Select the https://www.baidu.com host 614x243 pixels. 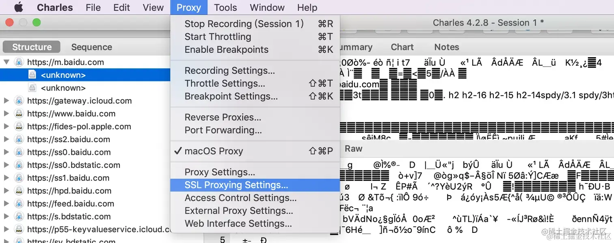(71, 114)
